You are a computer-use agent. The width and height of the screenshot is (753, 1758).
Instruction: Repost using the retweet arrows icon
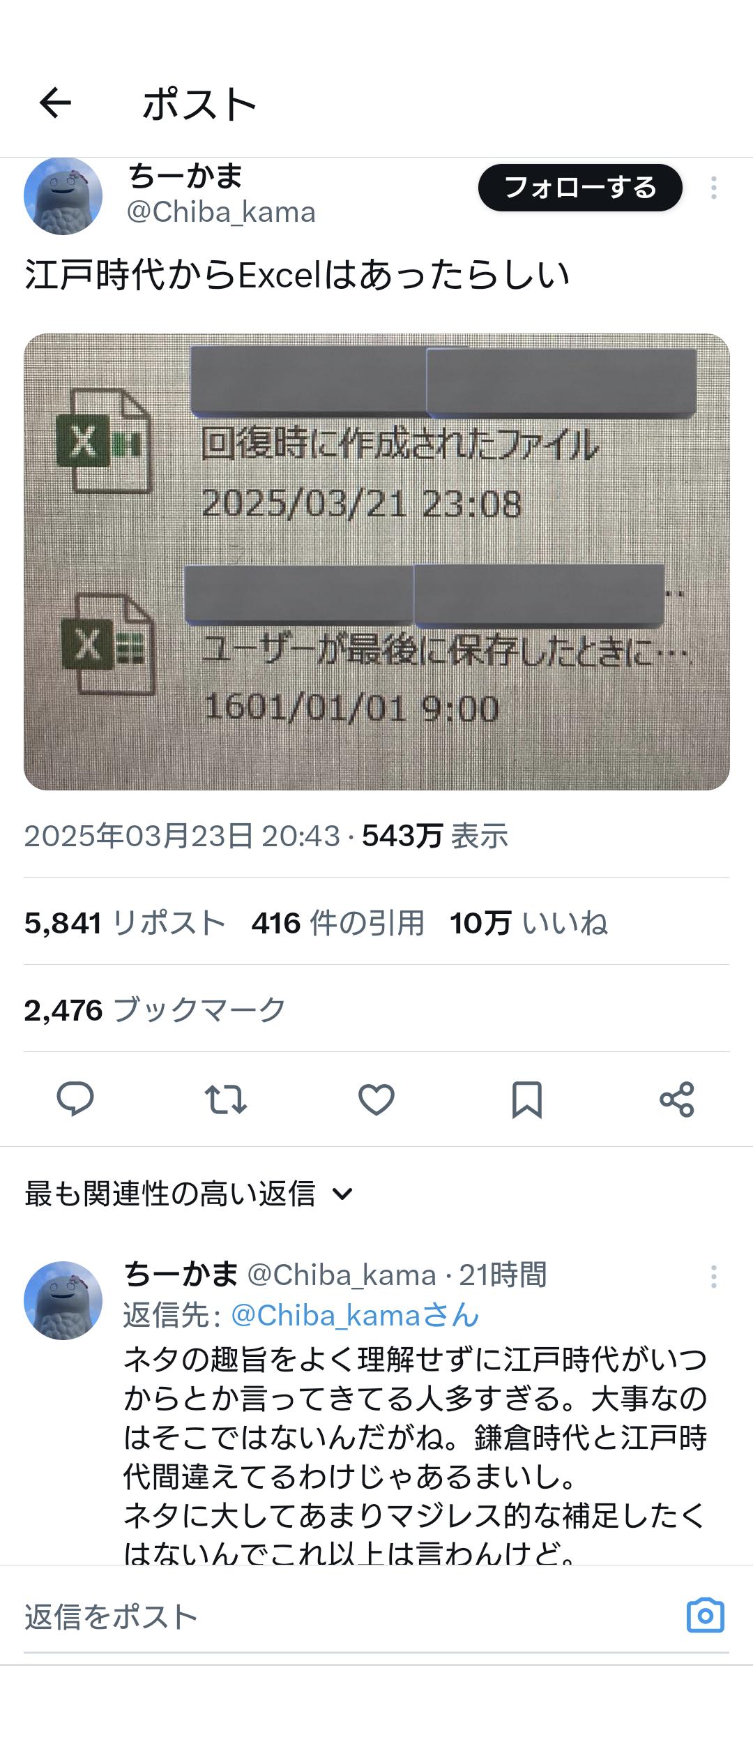coord(226,1099)
